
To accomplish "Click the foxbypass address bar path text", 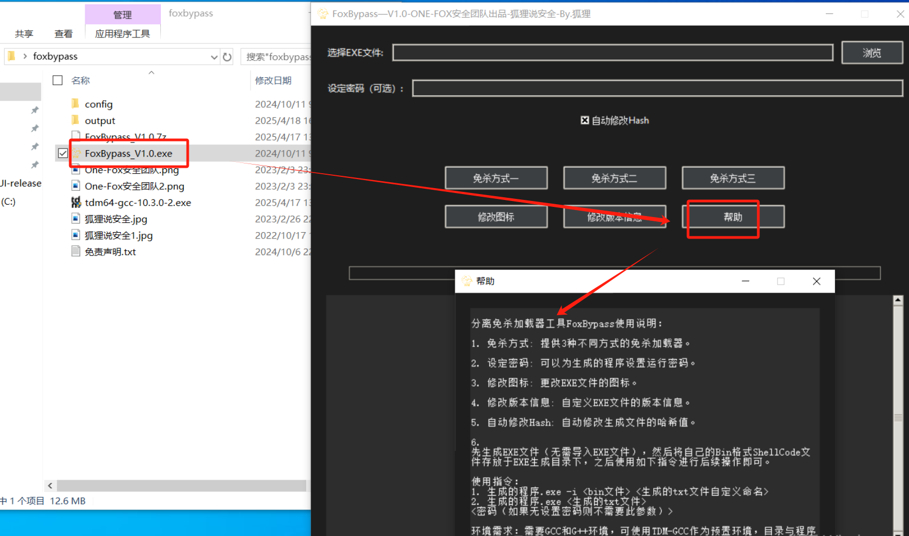I will point(55,56).
